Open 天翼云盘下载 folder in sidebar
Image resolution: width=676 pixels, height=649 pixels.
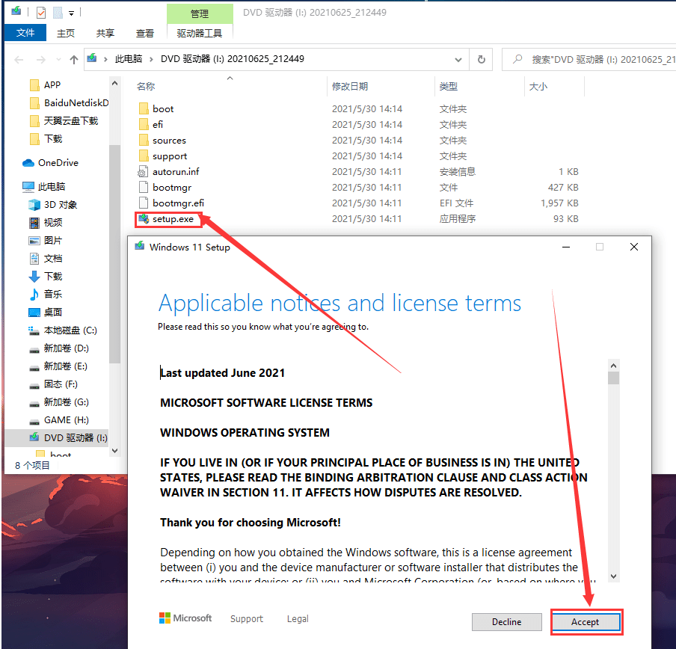point(64,121)
